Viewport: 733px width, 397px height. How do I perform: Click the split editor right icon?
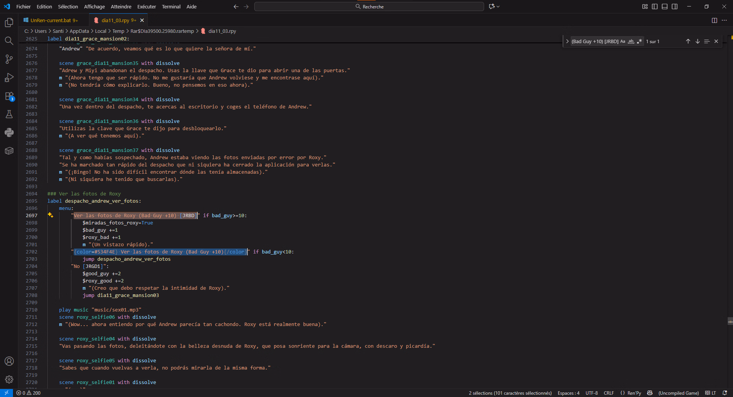point(714,21)
